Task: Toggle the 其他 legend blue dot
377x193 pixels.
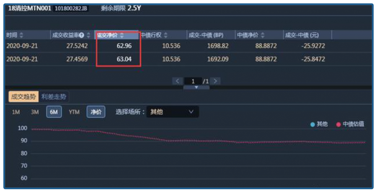Action: (312, 124)
